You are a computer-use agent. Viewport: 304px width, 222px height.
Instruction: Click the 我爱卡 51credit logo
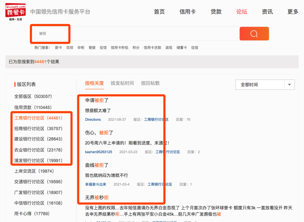(15, 12)
